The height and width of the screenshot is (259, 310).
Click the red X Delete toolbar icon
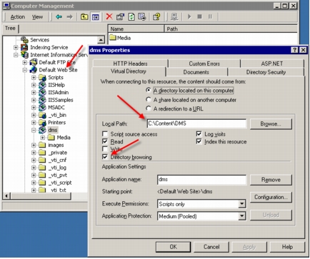point(109,16)
